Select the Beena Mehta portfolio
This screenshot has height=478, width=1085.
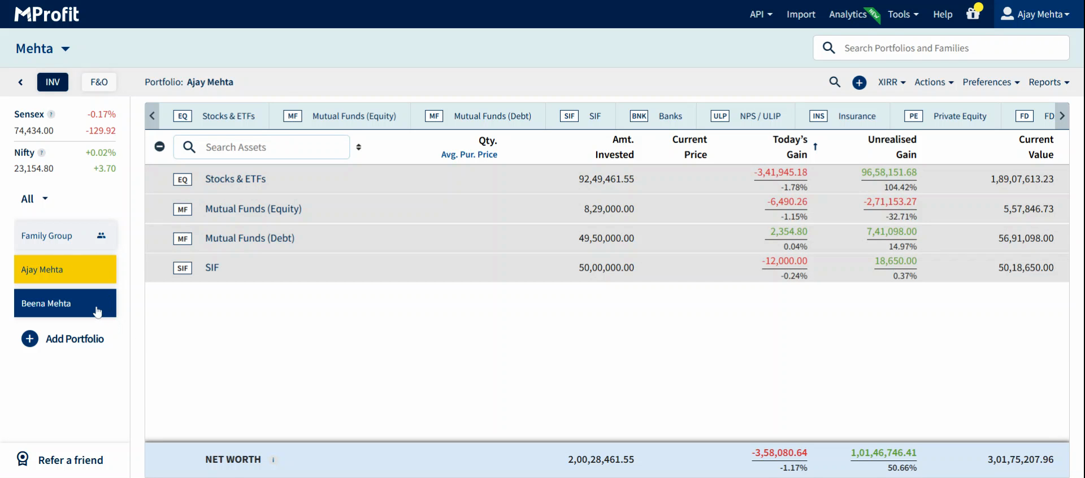click(x=65, y=303)
